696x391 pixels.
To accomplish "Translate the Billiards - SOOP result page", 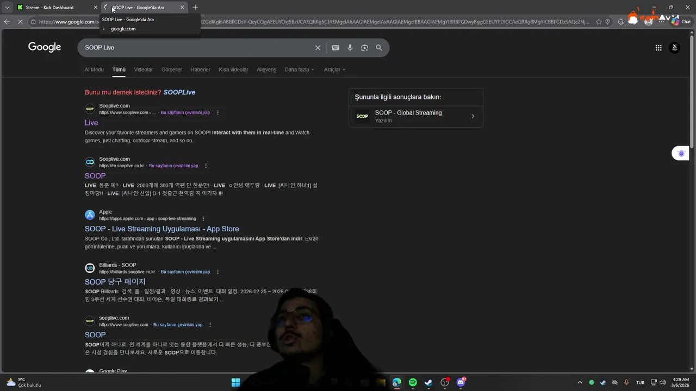I will pos(185,272).
